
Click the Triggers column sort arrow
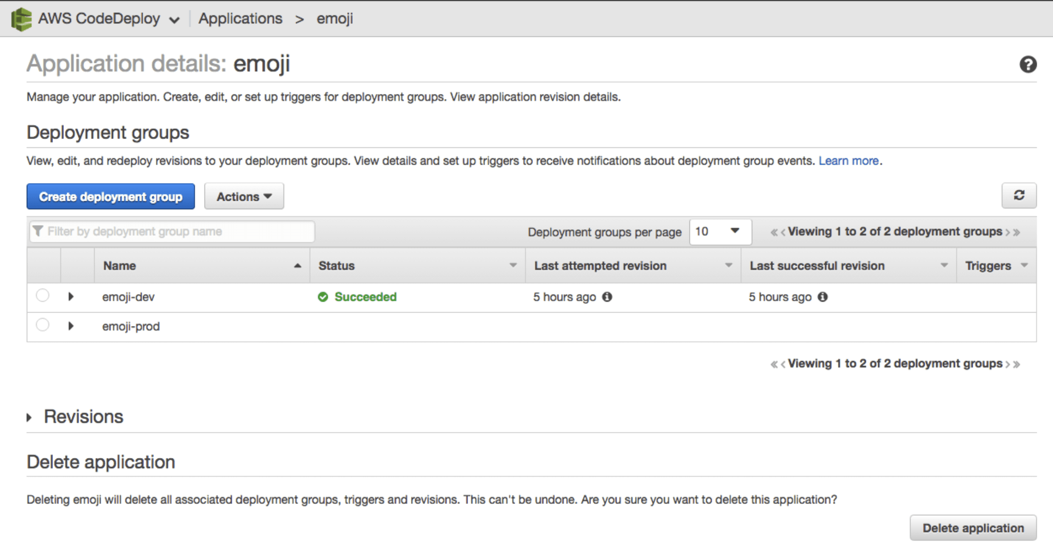[1024, 266]
